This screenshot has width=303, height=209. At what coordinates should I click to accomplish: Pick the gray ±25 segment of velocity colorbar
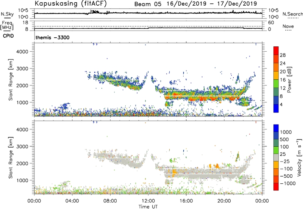[x=276, y=157]
